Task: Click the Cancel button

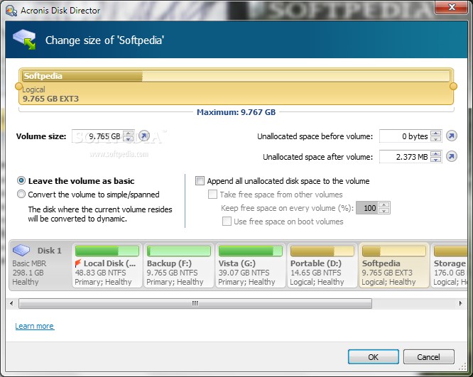Action: [x=428, y=357]
